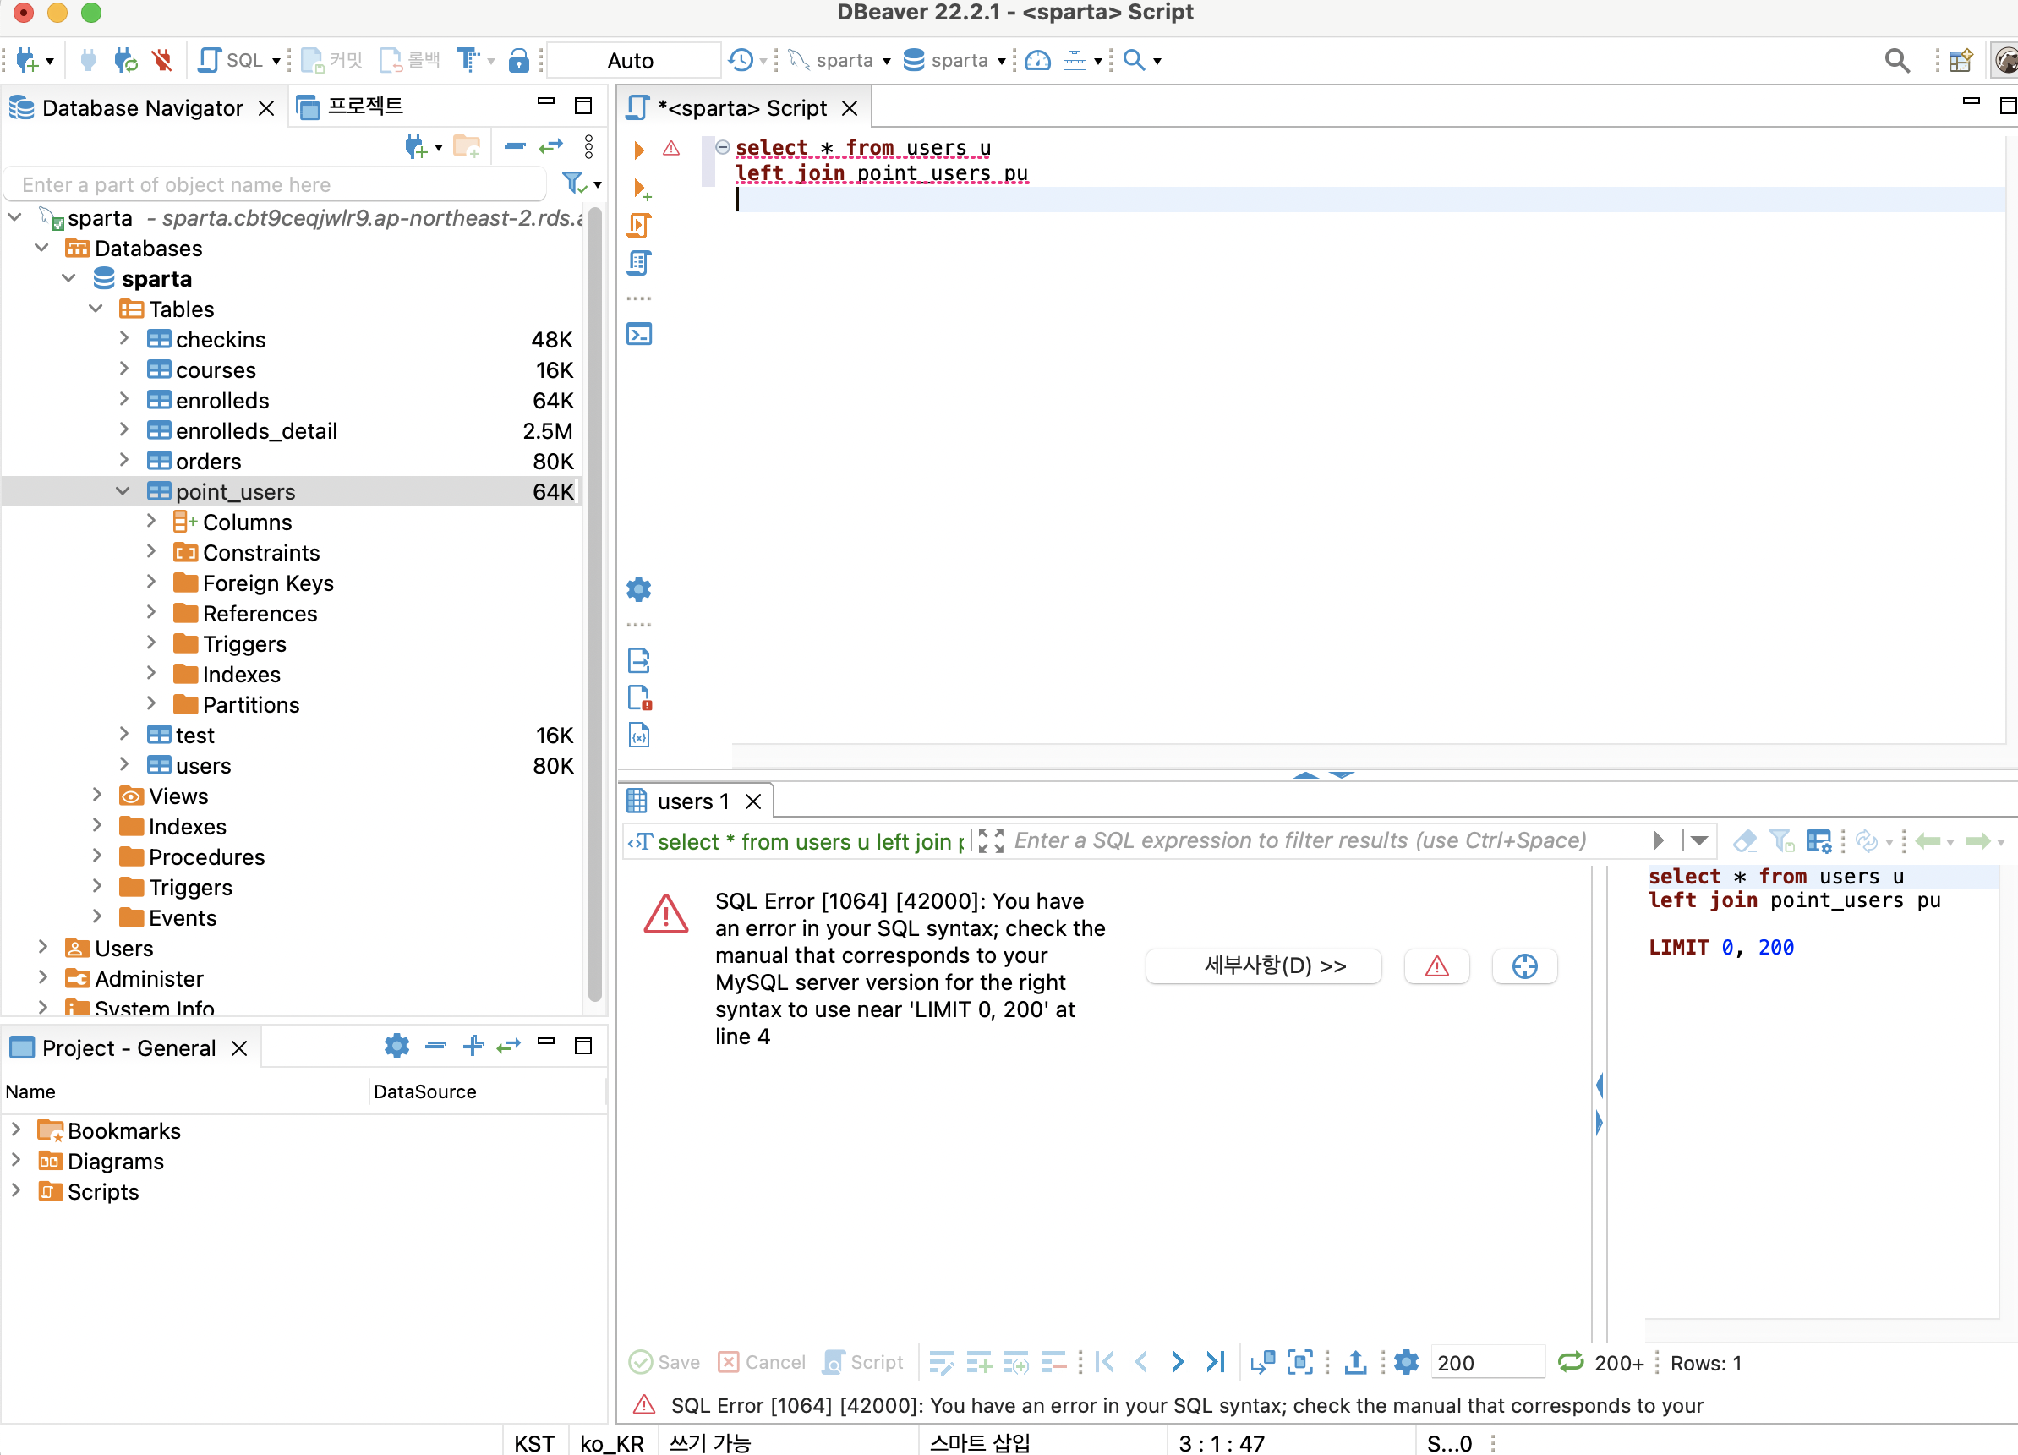Refresh results with green arrows icon
This screenshot has height=1455, width=2018.
[1571, 1363]
